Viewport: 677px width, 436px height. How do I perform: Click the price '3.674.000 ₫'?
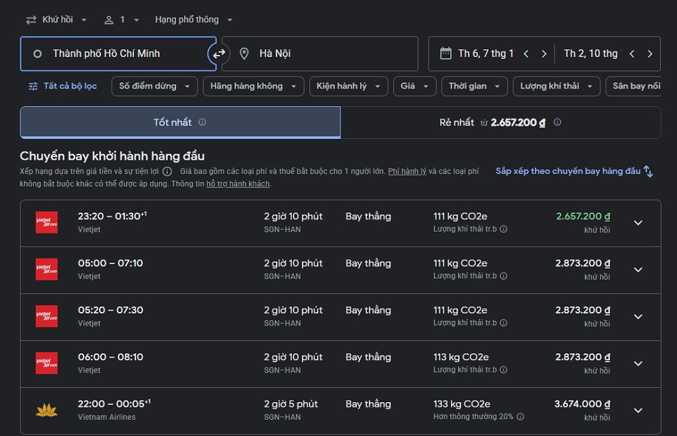[x=582, y=404]
